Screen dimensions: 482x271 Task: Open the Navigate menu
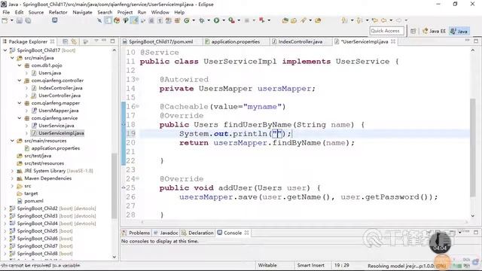pyautogui.click(x=82, y=12)
